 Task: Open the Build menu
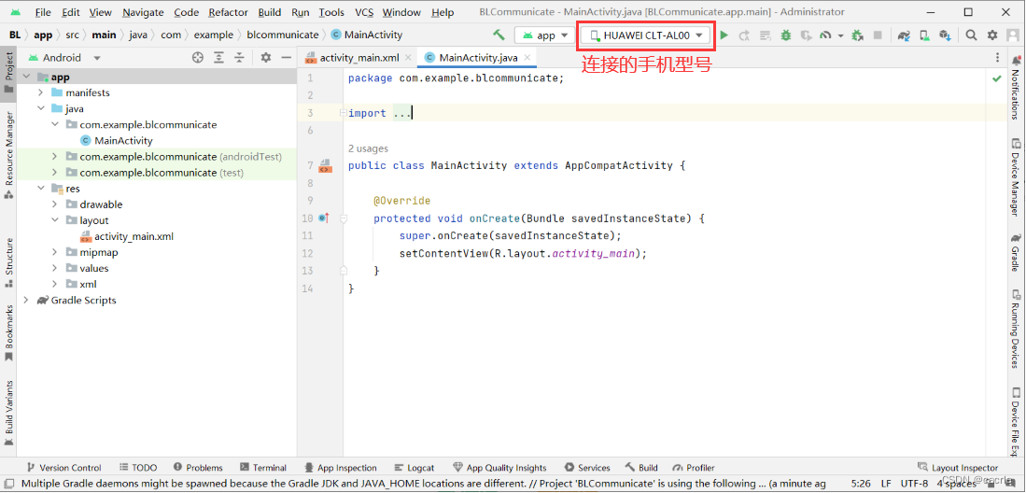click(x=270, y=12)
